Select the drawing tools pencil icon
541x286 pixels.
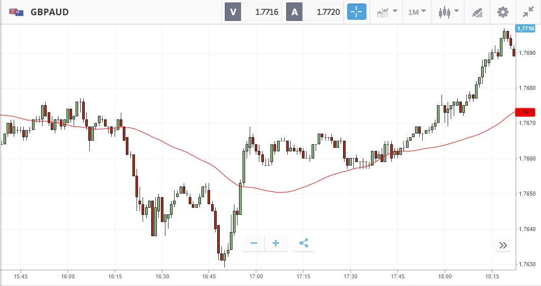point(477,12)
